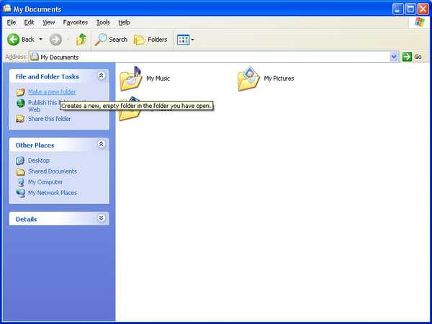Select the My Music label text

(158, 78)
